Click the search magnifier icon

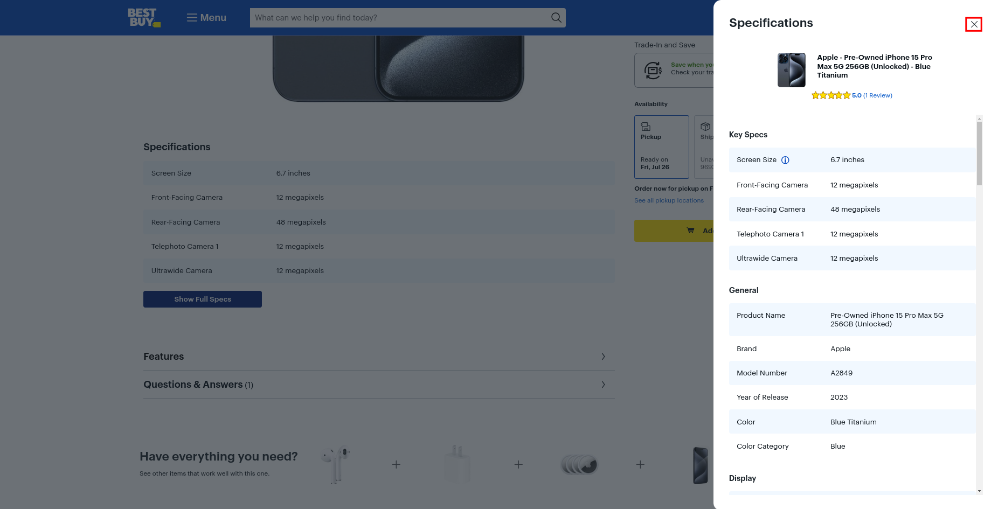click(x=556, y=18)
